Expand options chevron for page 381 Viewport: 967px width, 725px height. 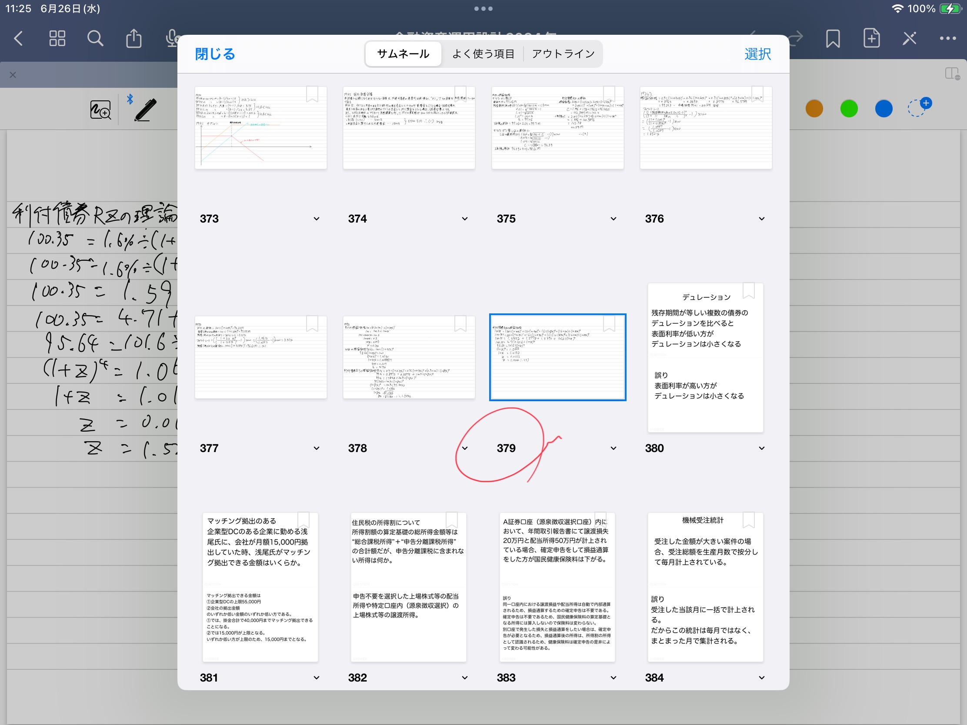(317, 677)
